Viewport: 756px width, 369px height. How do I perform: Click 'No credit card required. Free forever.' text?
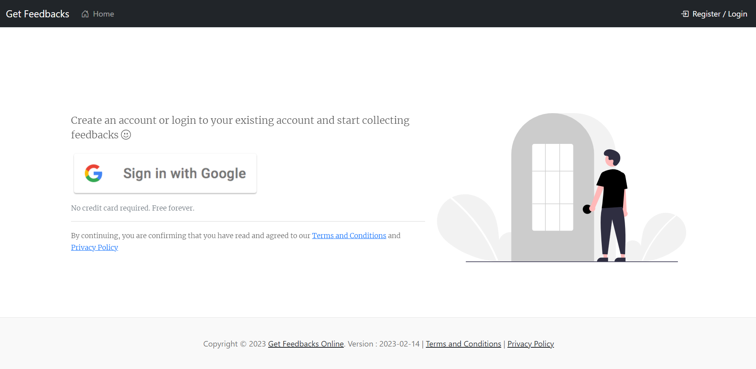pyautogui.click(x=133, y=208)
